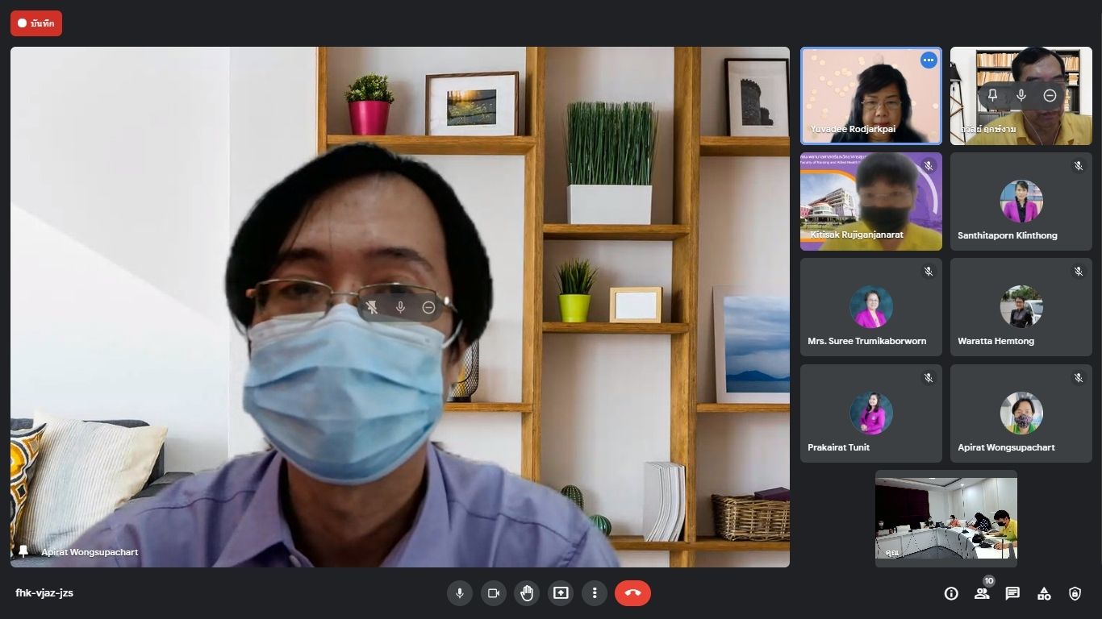Viewport: 1102px width, 619px height.
Task: Toggle the camera in the bottom bar
Action: (493, 593)
